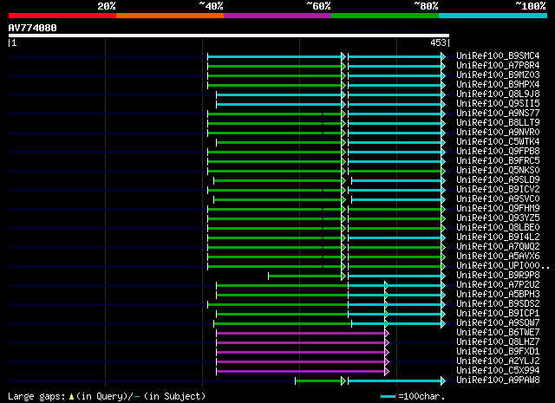
Task: Open the truncated UniRef100_UPI000.. hit label
Action: (x=503, y=266)
